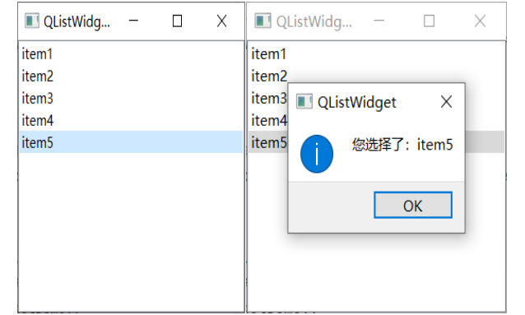Select item1 in the left list
Image resolution: width=525 pixels, height=315 pixels.
132,54
